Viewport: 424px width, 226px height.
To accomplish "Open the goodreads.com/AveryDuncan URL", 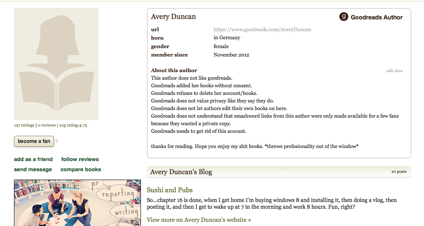I will tap(262, 30).
